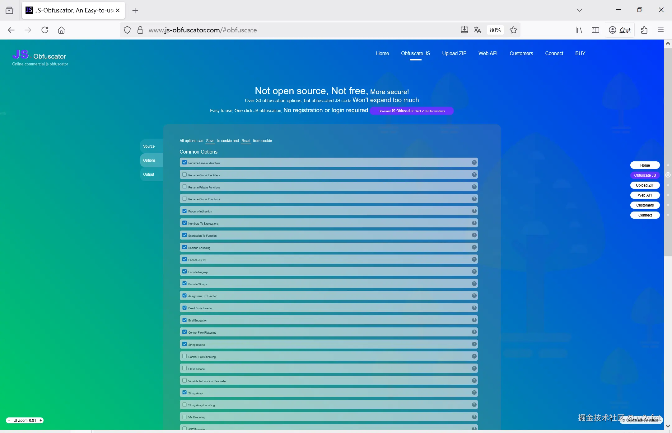The height and width of the screenshot is (433, 672).
Task: Expand the list all tabs chevron
Action: coord(579,10)
